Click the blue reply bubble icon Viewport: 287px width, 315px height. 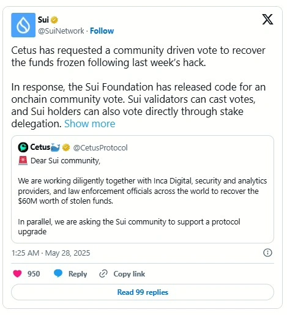[x=58, y=273]
